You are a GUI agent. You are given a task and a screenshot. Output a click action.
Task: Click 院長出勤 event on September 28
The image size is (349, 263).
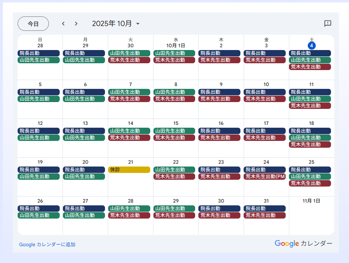[x=38, y=53]
